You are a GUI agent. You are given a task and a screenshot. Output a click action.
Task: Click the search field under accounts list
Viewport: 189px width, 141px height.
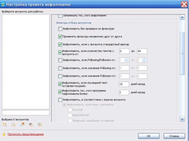tap(26, 113)
